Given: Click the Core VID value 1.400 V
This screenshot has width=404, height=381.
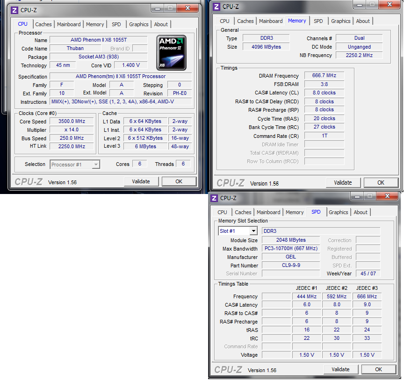Looking at the screenshot, I should pyautogui.click(x=131, y=65).
